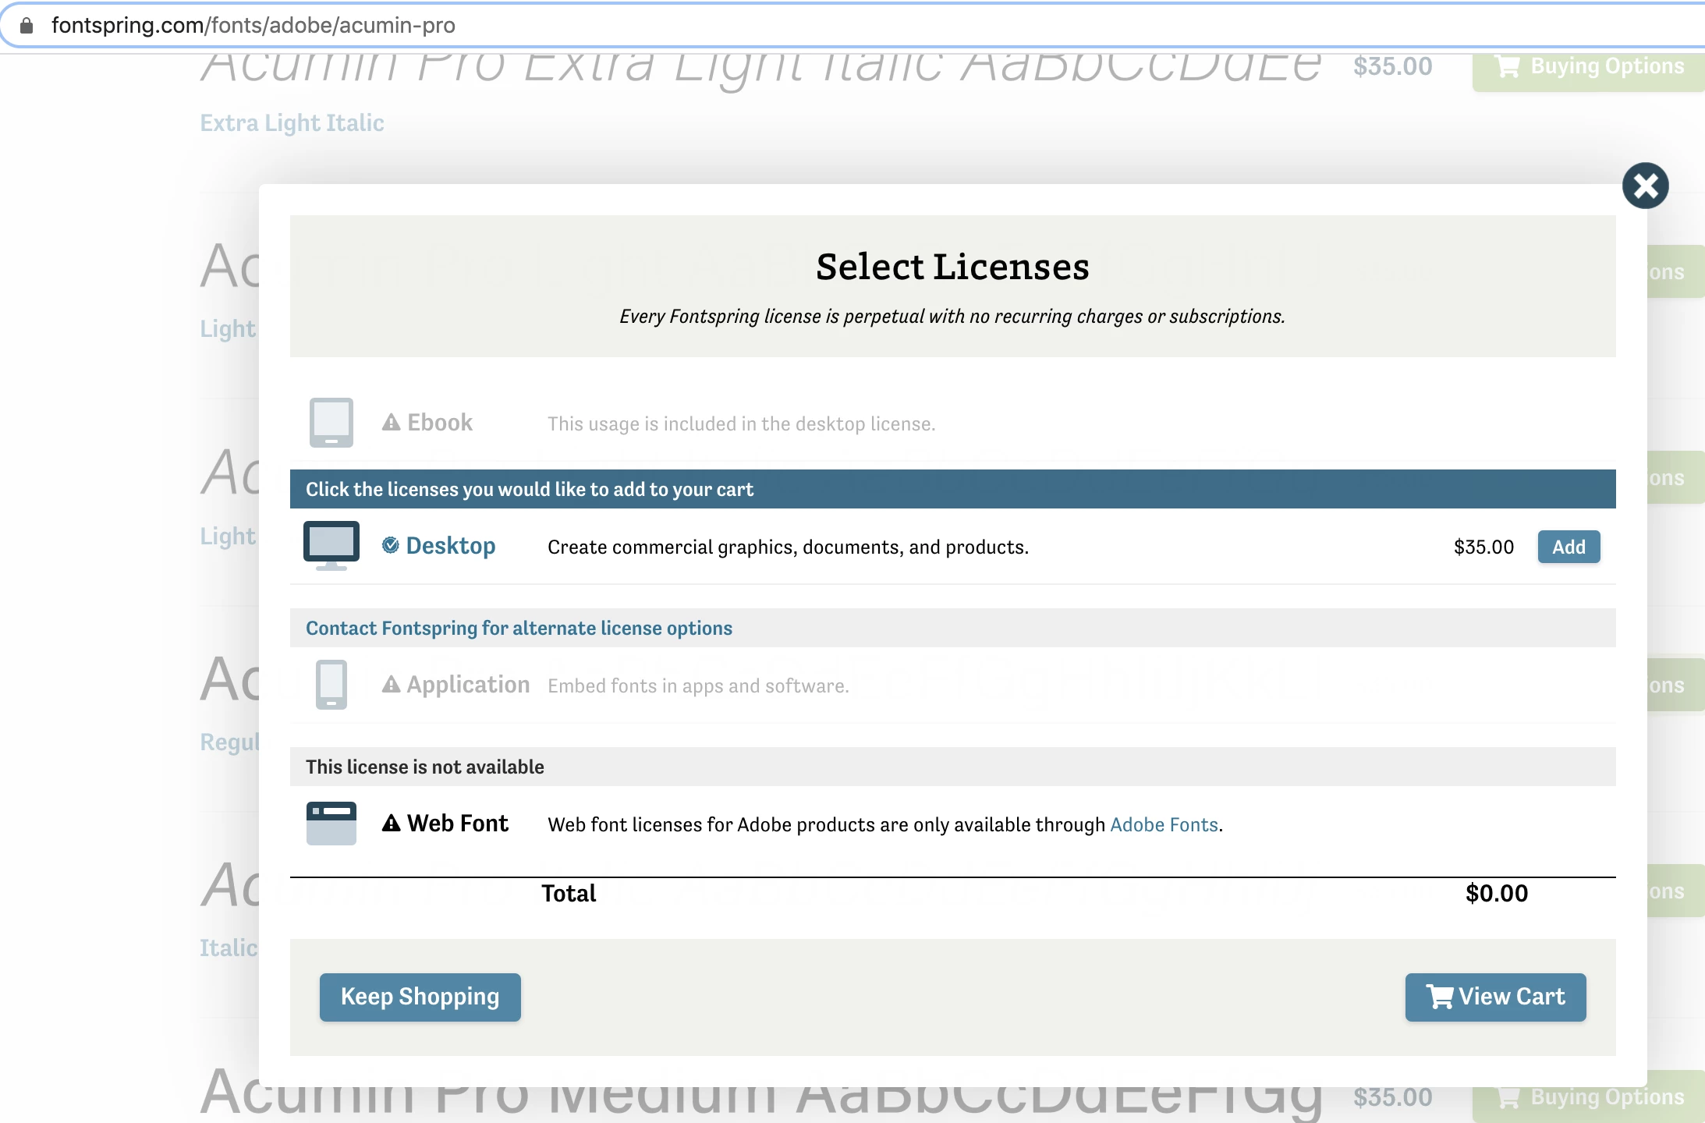Click the Application license label

(x=468, y=684)
